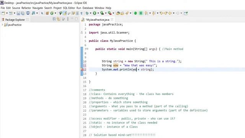Open the Navigate menu

coord(38,8)
